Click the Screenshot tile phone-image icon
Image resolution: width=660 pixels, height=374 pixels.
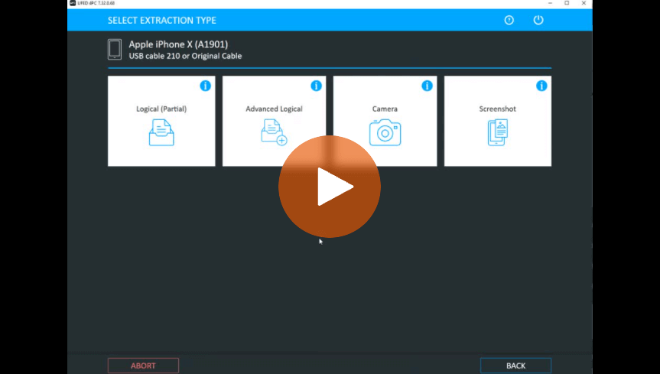click(x=497, y=133)
